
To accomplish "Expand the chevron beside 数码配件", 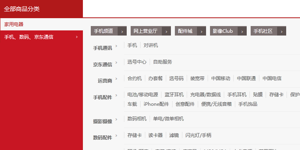I will pyautogui.click(x=116, y=136).
